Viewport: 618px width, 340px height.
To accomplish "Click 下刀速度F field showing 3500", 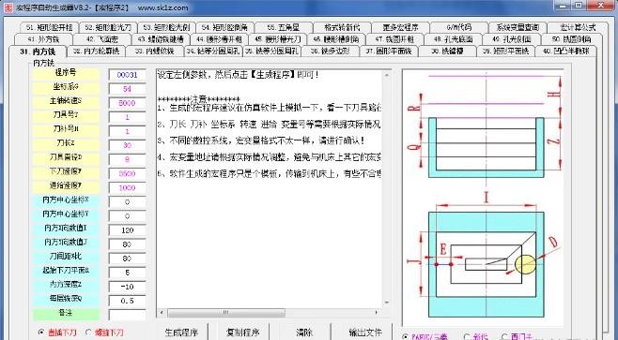I will coord(128,173).
